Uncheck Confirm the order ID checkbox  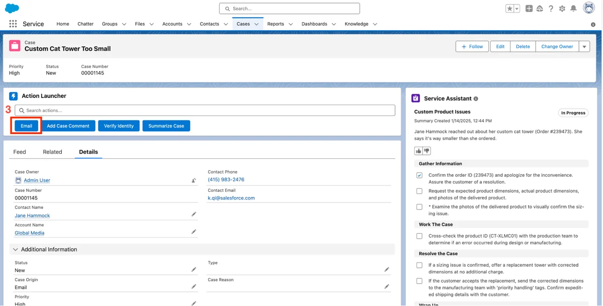(419, 175)
